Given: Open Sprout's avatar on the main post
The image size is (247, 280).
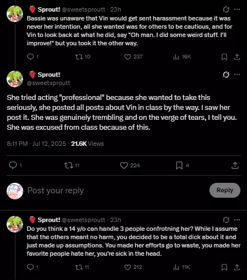Looking at the screenshot, I should 15,79.
